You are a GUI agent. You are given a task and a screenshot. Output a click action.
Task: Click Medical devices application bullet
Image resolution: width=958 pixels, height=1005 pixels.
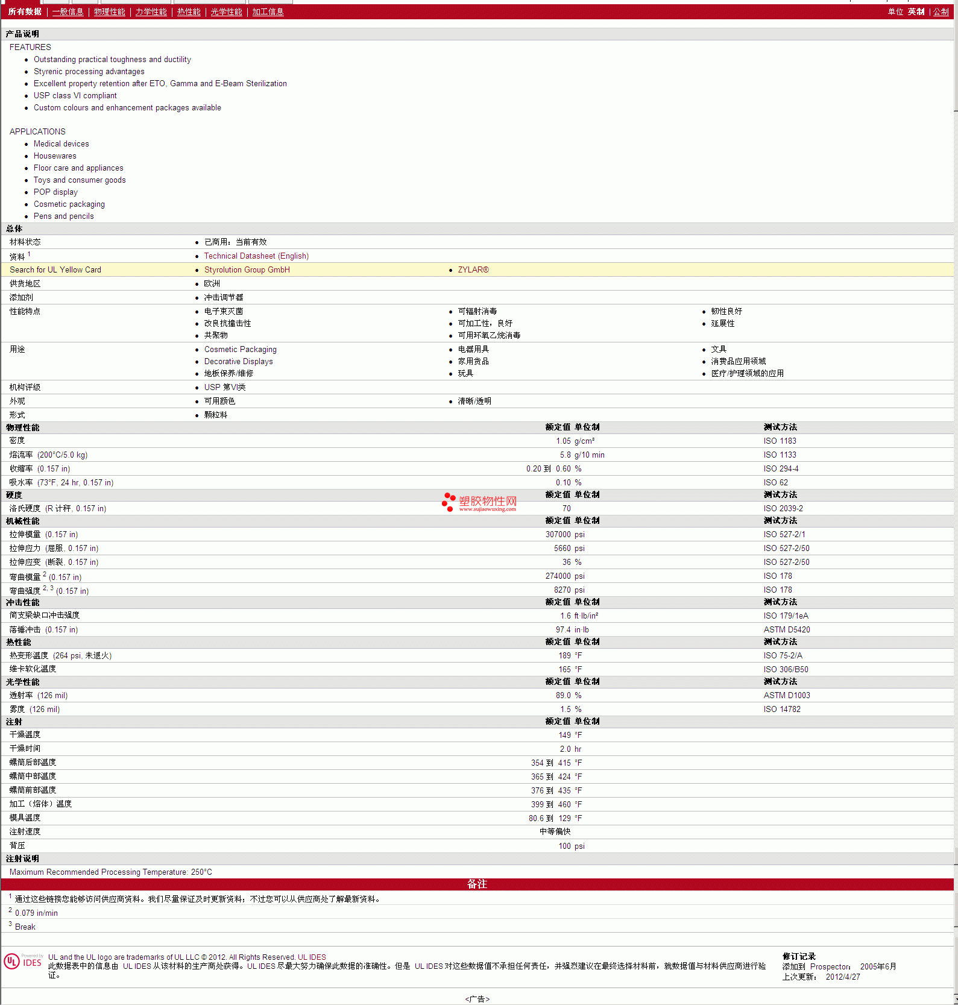pyautogui.click(x=61, y=144)
